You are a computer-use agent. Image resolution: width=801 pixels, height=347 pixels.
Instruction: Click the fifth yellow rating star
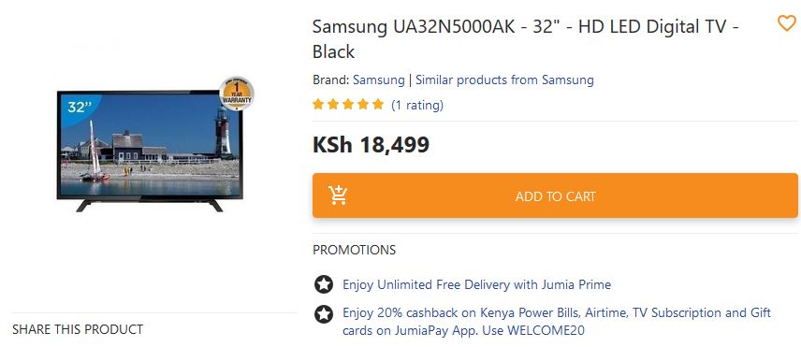[x=378, y=105]
